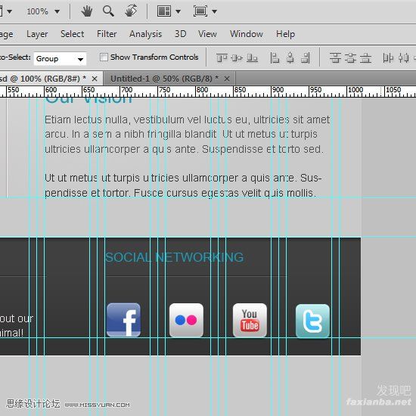Open the Select menu

click(72, 34)
